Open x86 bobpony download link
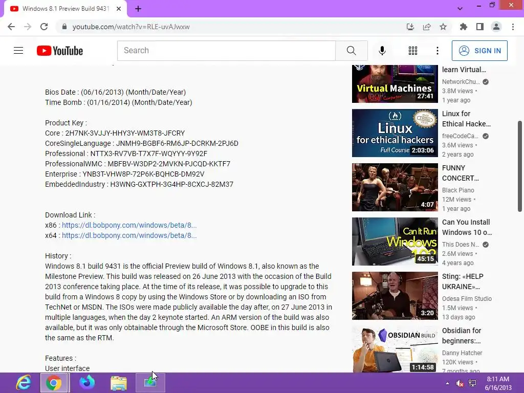The height and width of the screenshot is (393, 524). click(129, 225)
